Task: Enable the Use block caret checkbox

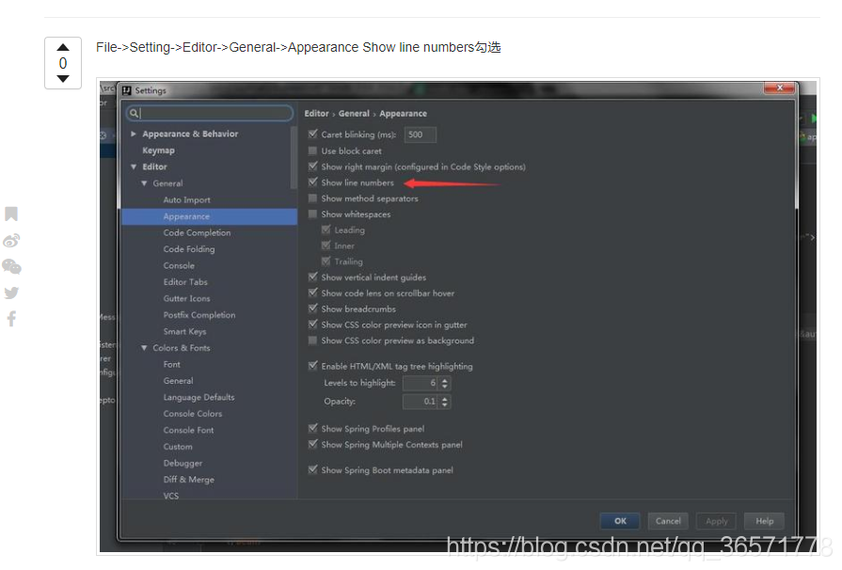Action: pyautogui.click(x=313, y=150)
